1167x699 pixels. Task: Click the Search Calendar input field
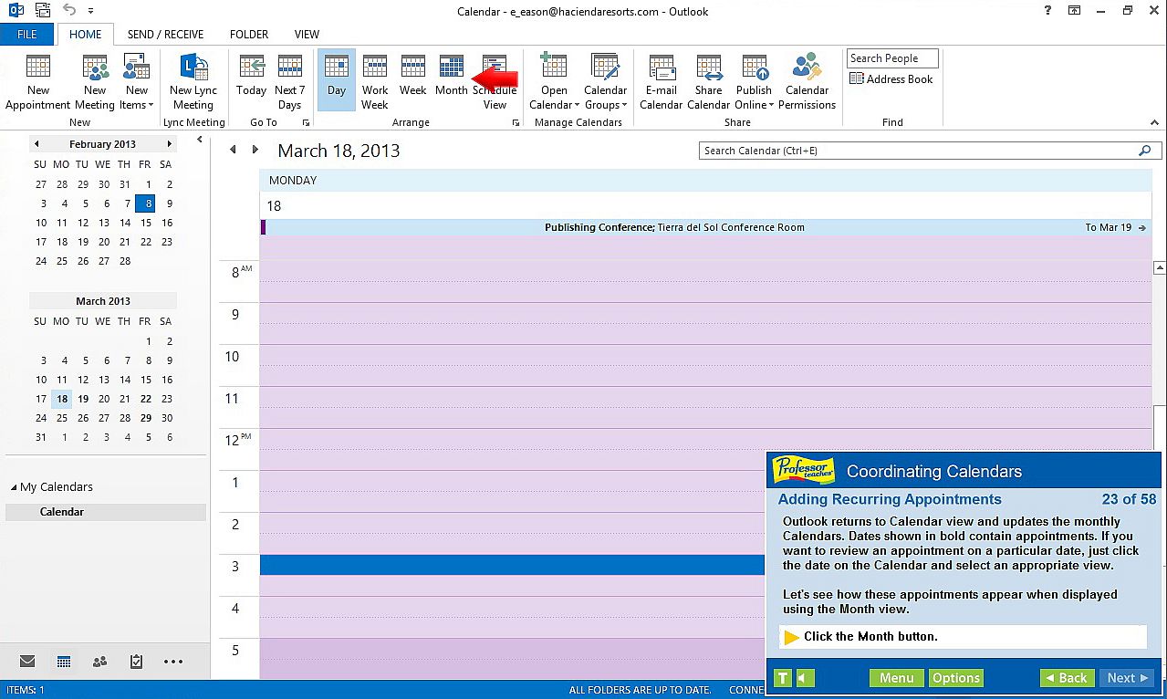click(x=917, y=151)
